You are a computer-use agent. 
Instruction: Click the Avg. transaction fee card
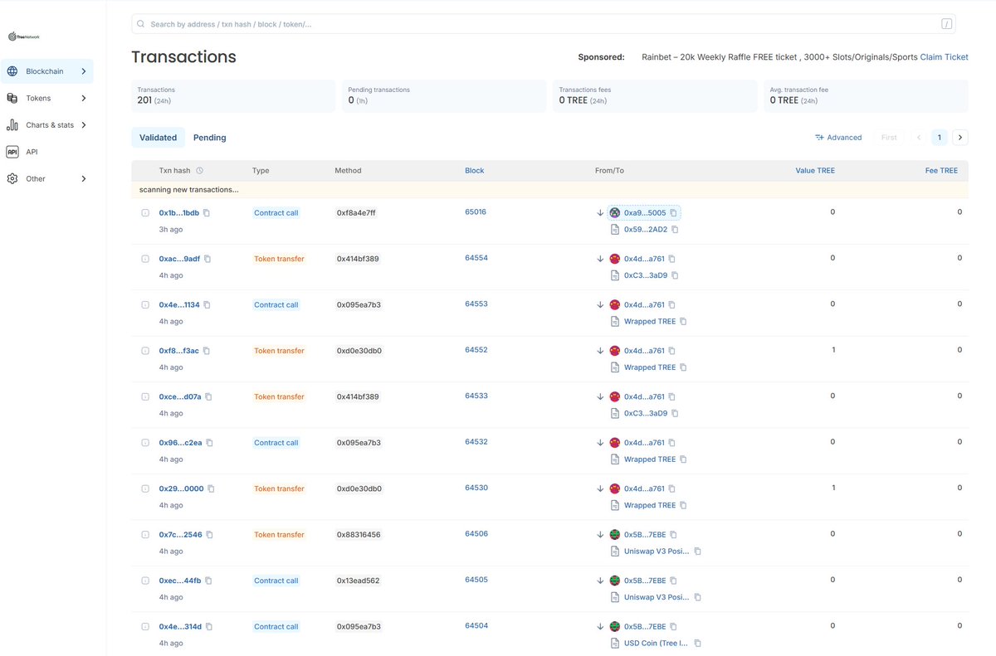pos(866,96)
